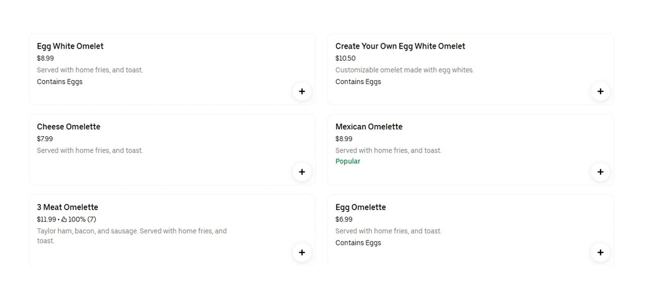Click Contains Eggs under Egg White Omelet
Viewport: 648px width, 294px height.
59,82
